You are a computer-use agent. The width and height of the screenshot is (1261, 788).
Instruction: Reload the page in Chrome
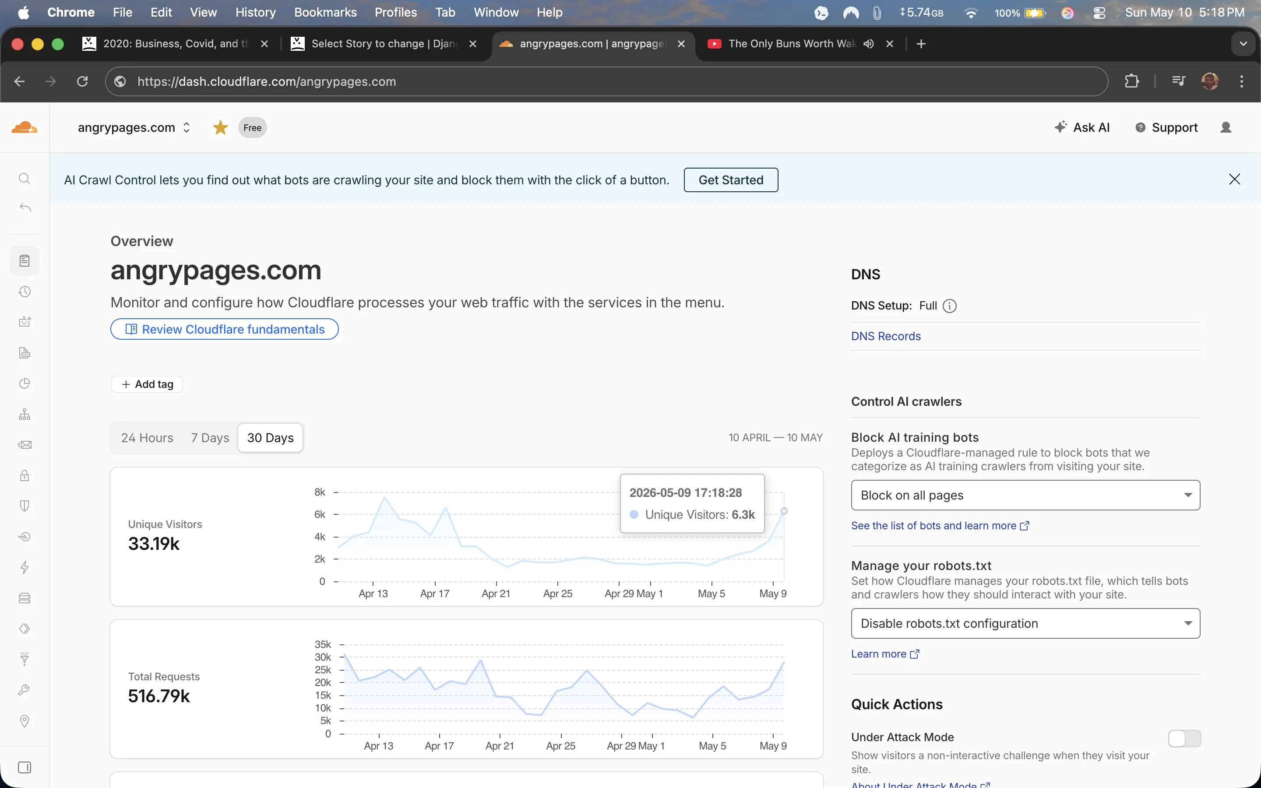[x=82, y=81]
